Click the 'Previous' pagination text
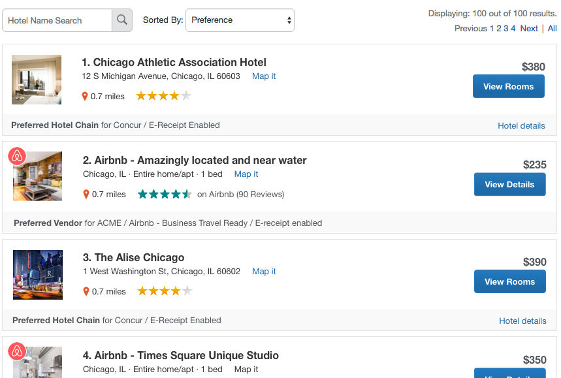Viewport: 561px width, 378px height. (x=471, y=28)
